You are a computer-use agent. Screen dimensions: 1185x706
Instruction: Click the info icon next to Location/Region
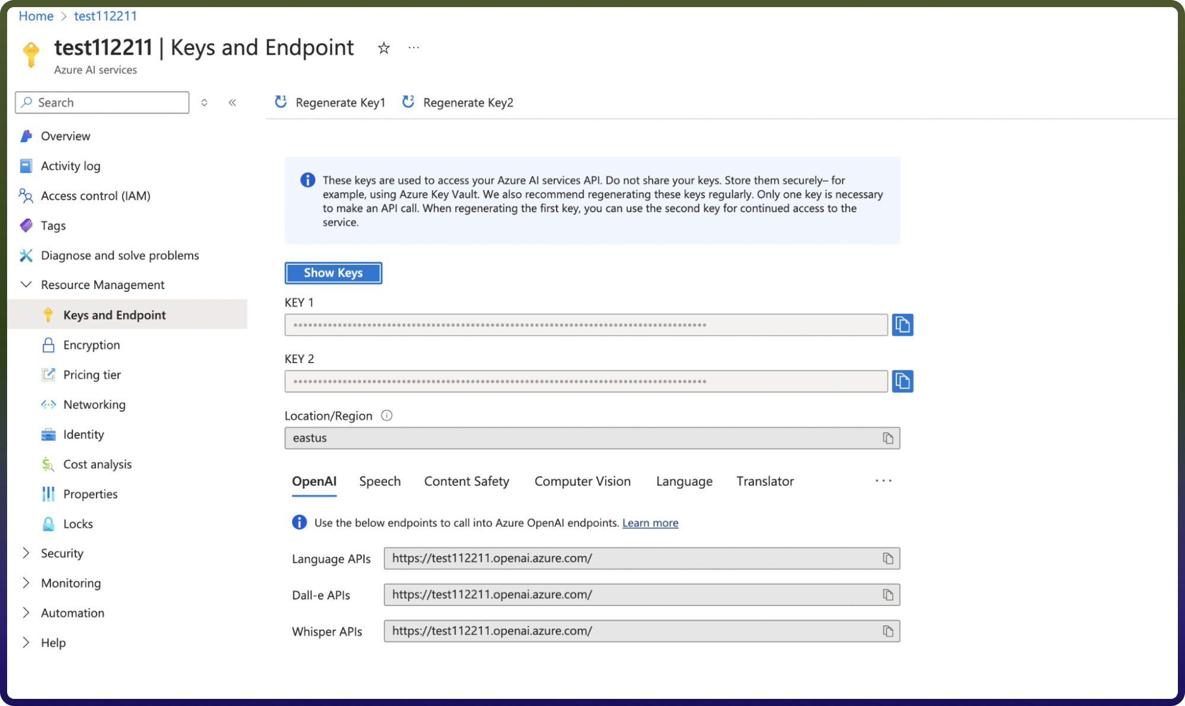pyautogui.click(x=387, y=416)
